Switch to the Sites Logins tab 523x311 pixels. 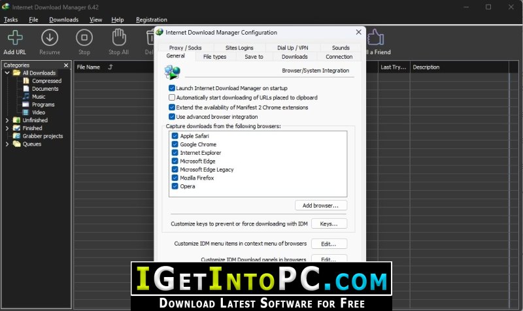tap(239, 48)
